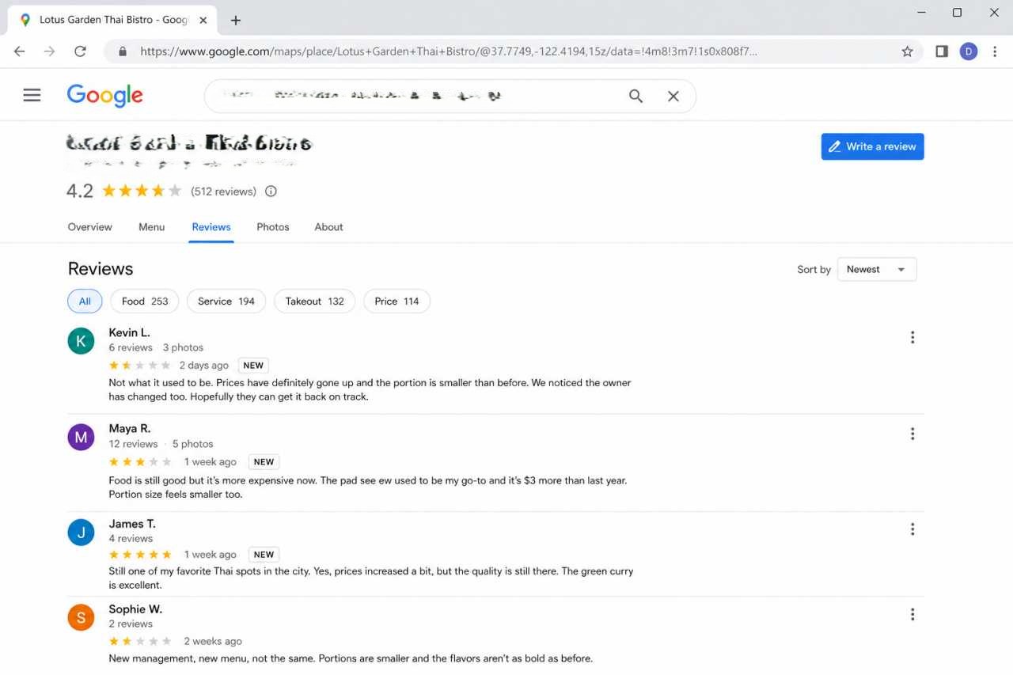View site information via the lock icon

[123, 51]
